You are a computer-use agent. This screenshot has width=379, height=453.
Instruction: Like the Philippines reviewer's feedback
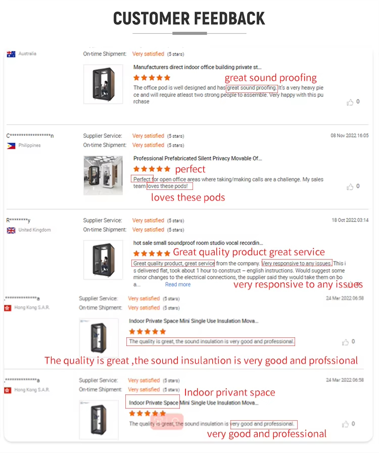click(350, 187)
